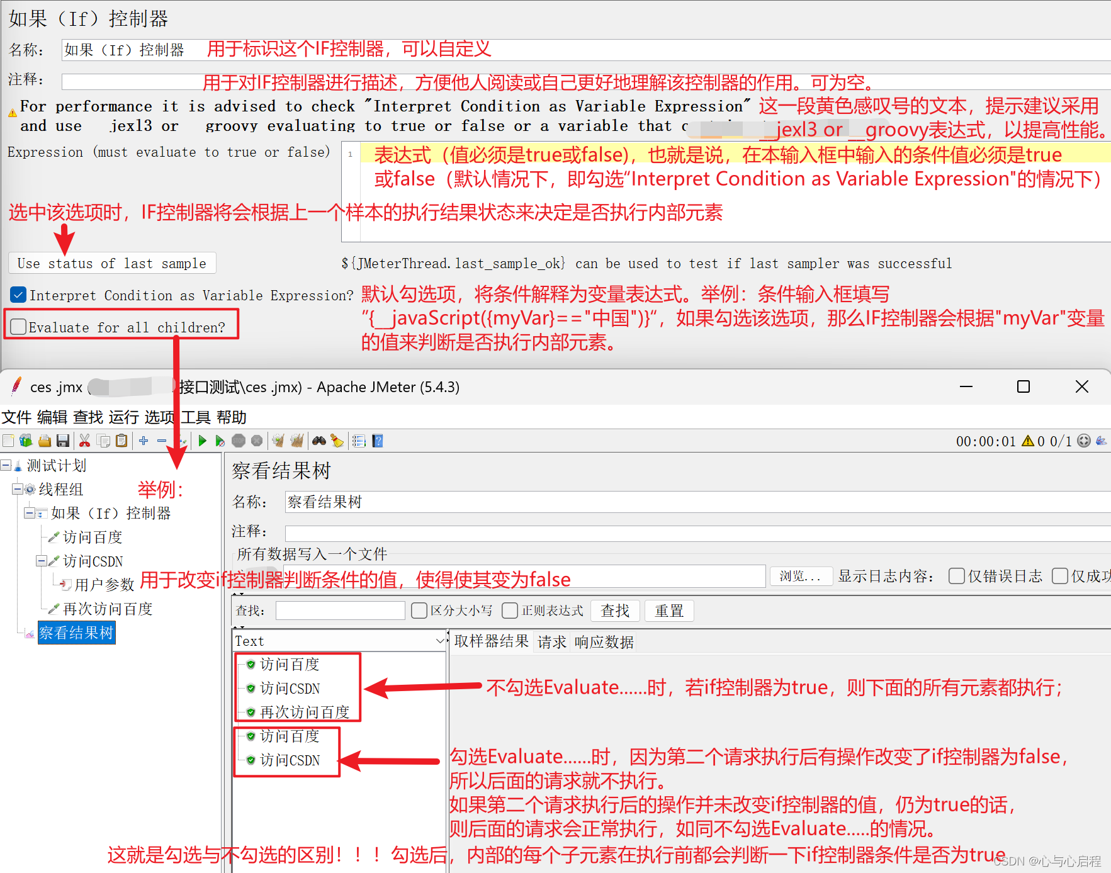The width and height of the screenshot is (1111, 873).
Task: Enable 仅错误日志 checkbox
Action: tap(956, 576)
